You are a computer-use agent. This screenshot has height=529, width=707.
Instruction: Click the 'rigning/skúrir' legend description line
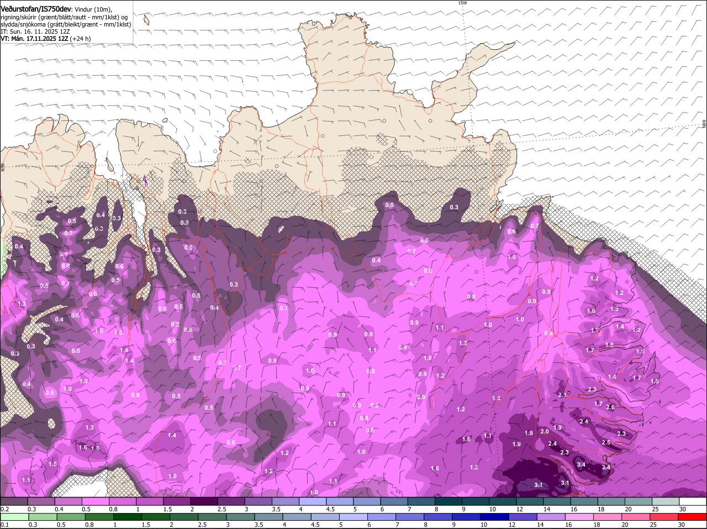click(x=64, y=17)
